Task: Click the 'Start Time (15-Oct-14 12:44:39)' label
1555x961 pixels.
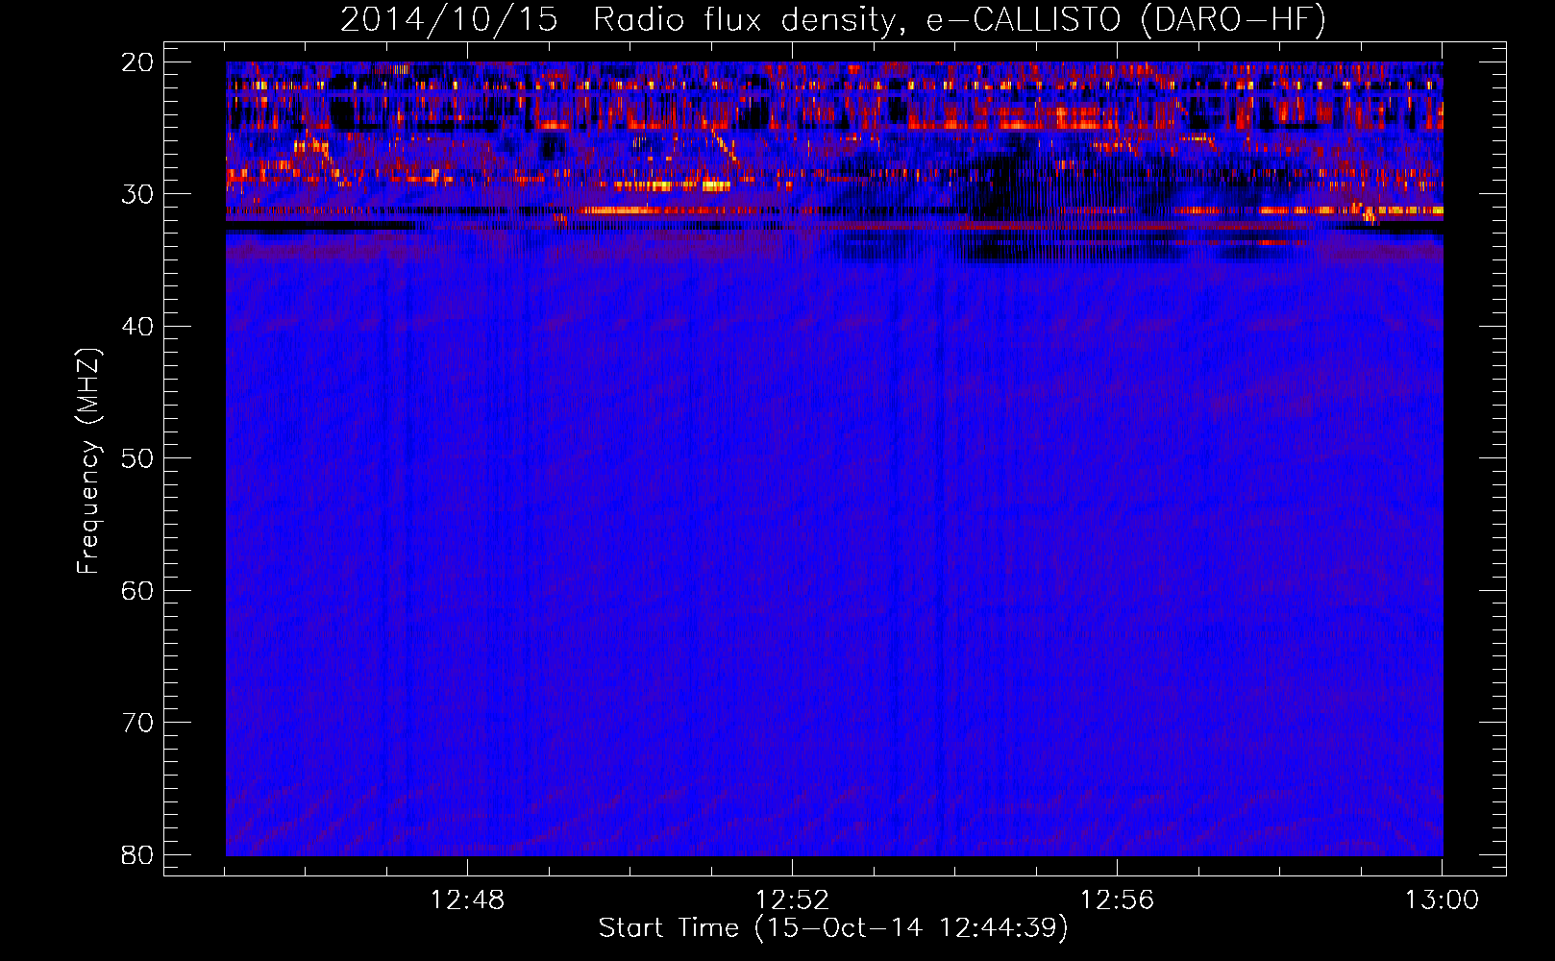Action: (x=833, y=928)
